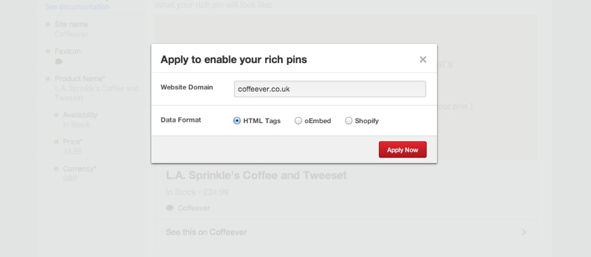Select the L.A. Sprinkle's Coffee and Tweeset title
The image size is (591, 257).
256,175
